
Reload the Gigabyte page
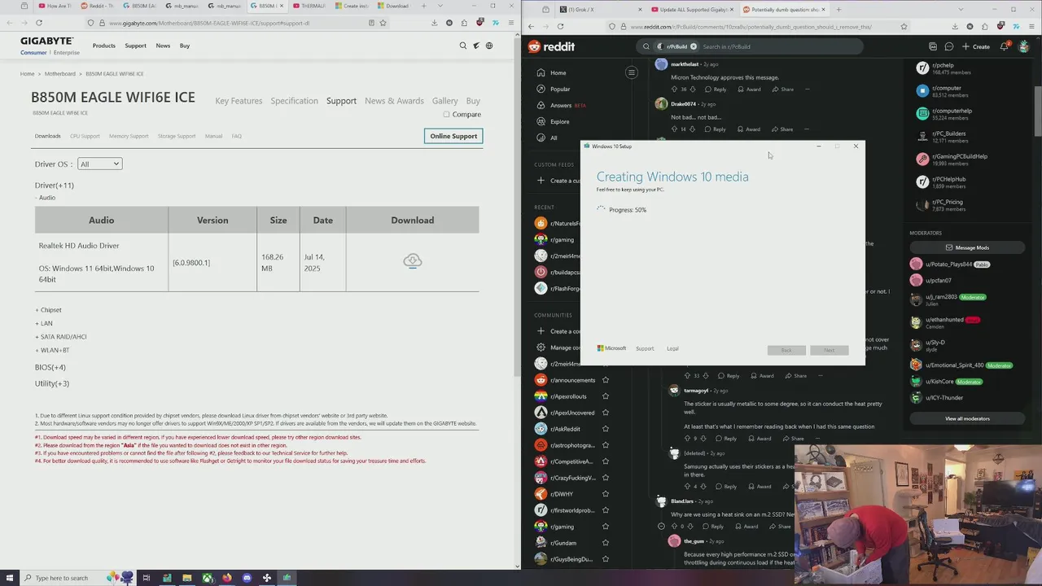pyautogui.click(x=38, y=23)
